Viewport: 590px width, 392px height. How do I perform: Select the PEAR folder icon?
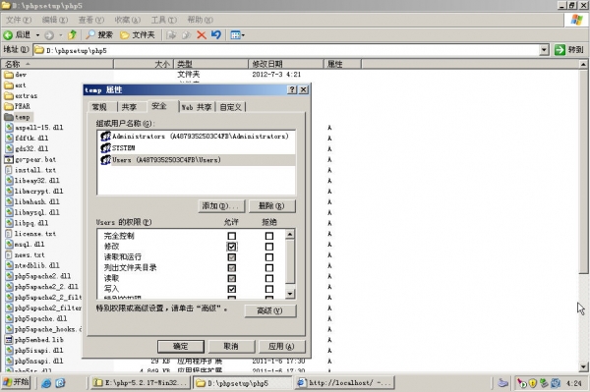(9, 106)
